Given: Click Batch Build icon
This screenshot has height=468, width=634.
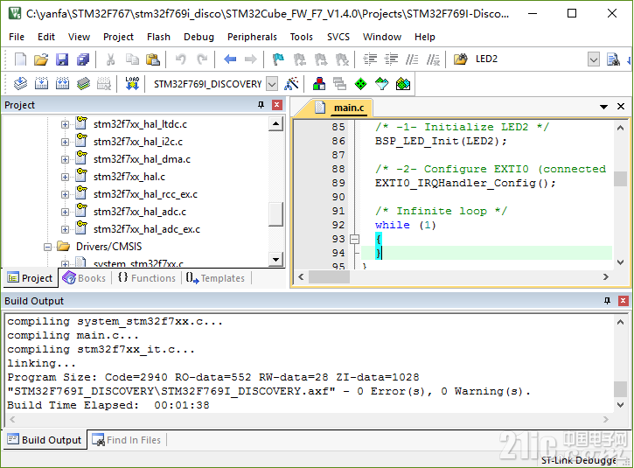Looking at the screenshot, I should (83, 84).
